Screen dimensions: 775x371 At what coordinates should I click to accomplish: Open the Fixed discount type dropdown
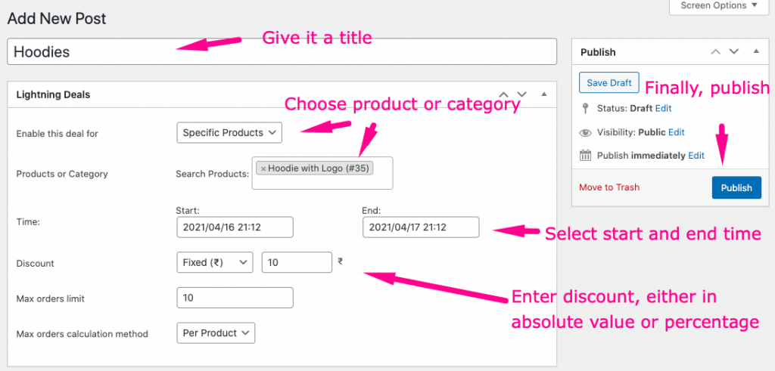(x=214, y=262)
